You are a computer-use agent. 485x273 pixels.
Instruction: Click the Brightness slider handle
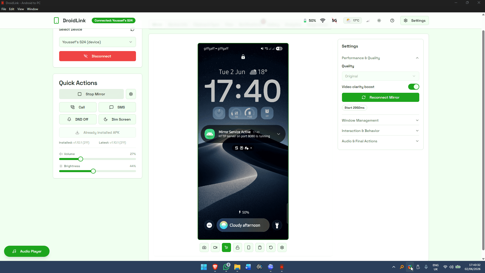(x=93, y=171)
